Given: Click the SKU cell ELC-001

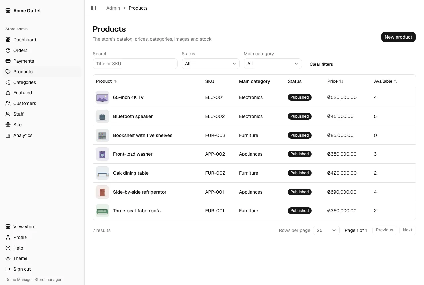Looking at the screenshot, I should click(x=214, y=97).
